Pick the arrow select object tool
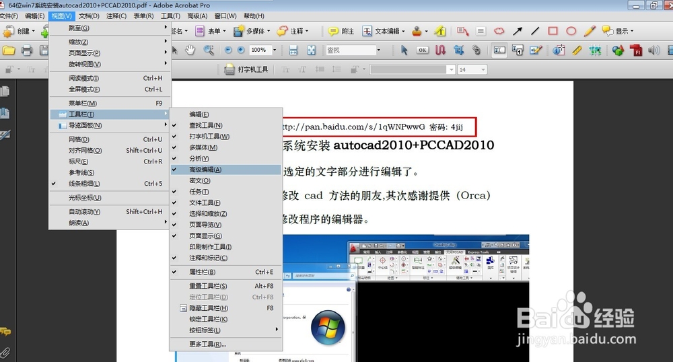 pyautogui.click(x=404, y=50)
